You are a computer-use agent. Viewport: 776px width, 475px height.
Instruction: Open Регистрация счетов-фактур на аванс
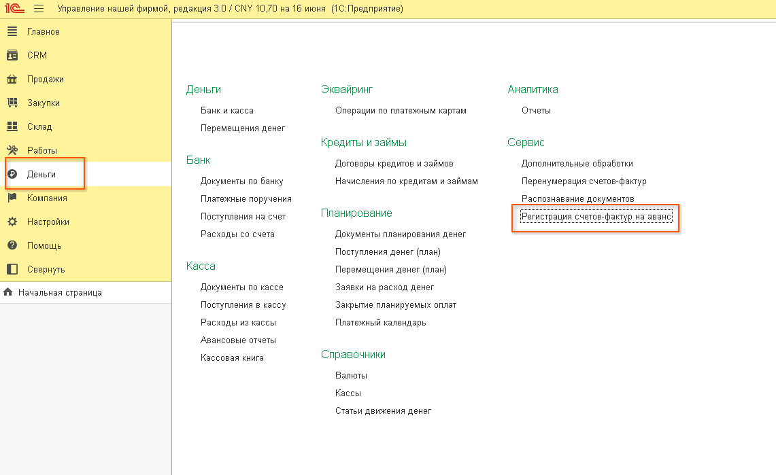[596, 217]
